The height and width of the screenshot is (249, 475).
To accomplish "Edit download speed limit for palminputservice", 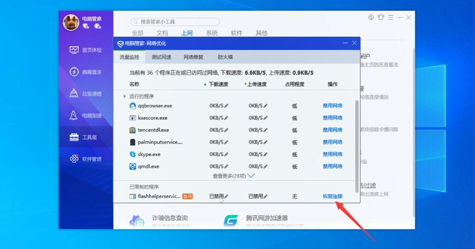I will [226, 142].
